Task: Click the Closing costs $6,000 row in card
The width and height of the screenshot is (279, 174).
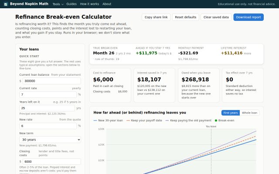Action: click(x=110, y=92)
